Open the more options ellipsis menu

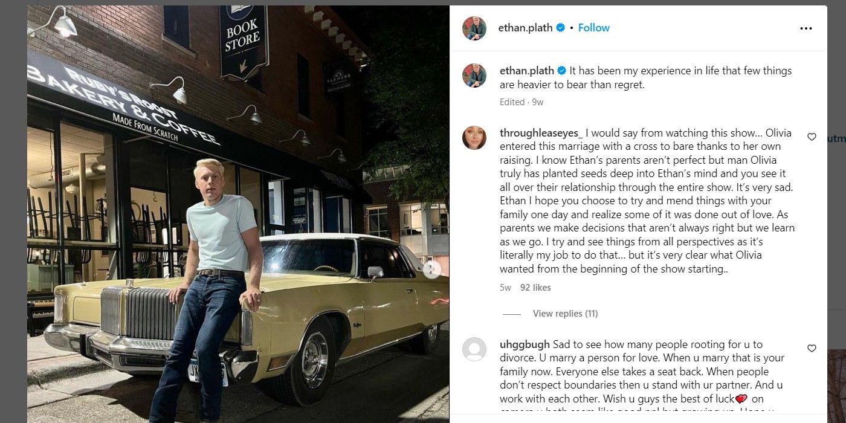806,28
